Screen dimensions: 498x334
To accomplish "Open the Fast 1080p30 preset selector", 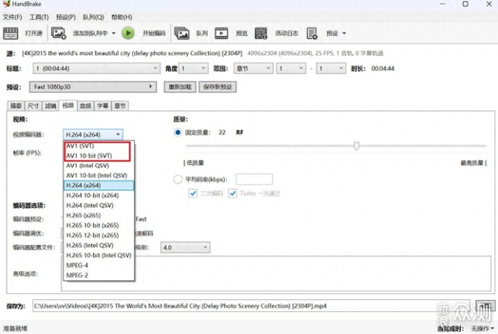I will pyautogui.click(x=93, y=86).
